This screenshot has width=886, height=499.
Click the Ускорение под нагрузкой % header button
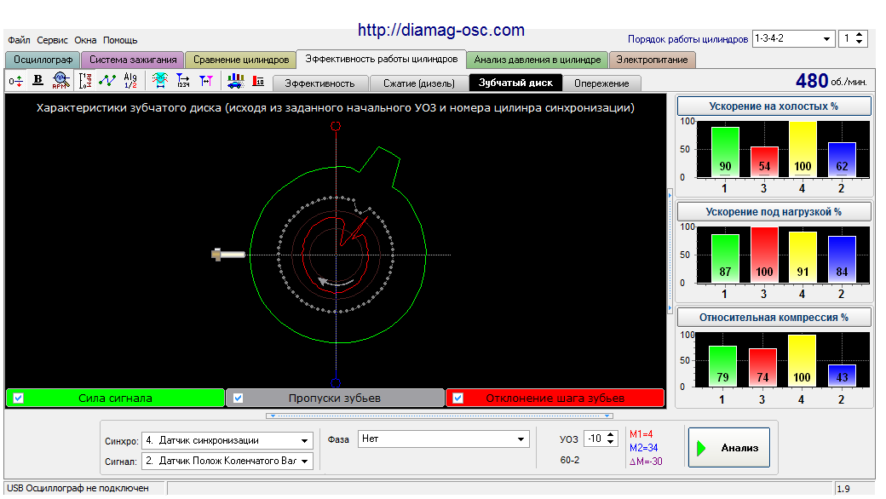pyautogui.click(x=774, y=212)
